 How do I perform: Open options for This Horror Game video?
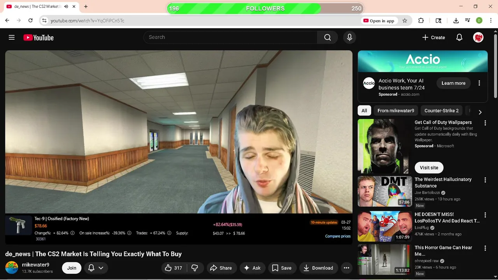pos(485,248)
